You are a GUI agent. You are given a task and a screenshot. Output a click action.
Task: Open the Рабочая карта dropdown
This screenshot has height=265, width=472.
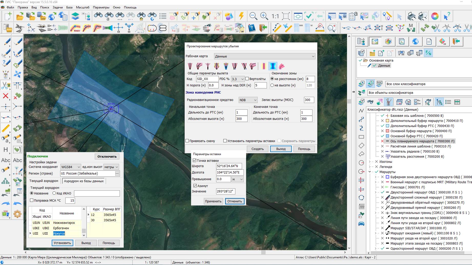(265, 56)
